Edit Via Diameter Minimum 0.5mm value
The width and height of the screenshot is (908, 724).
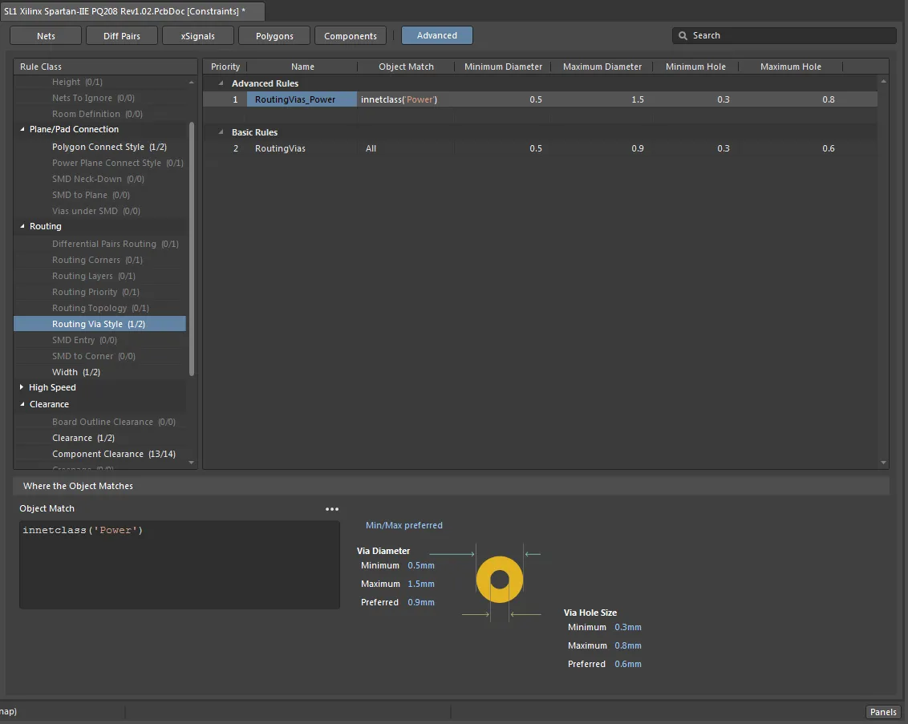(421, 565)
